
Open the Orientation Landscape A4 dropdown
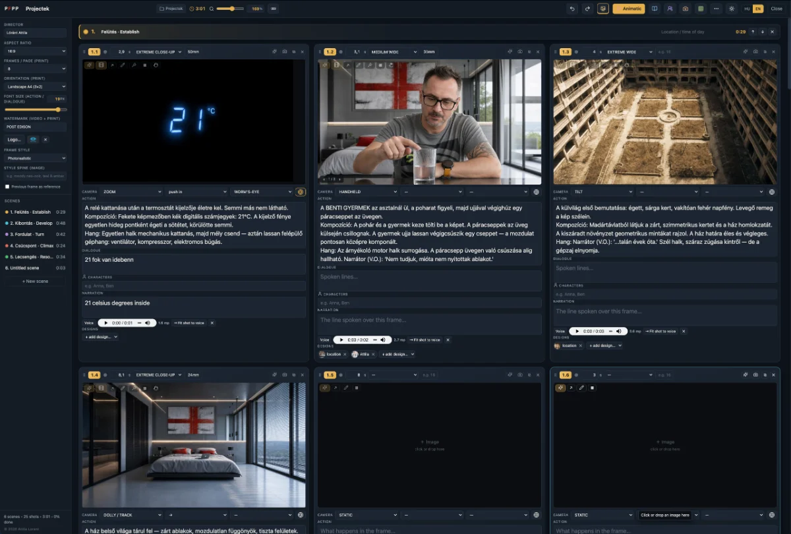coord(35,86)
